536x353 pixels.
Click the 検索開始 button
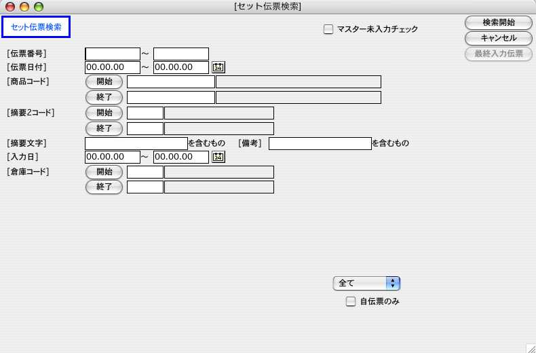498,22
